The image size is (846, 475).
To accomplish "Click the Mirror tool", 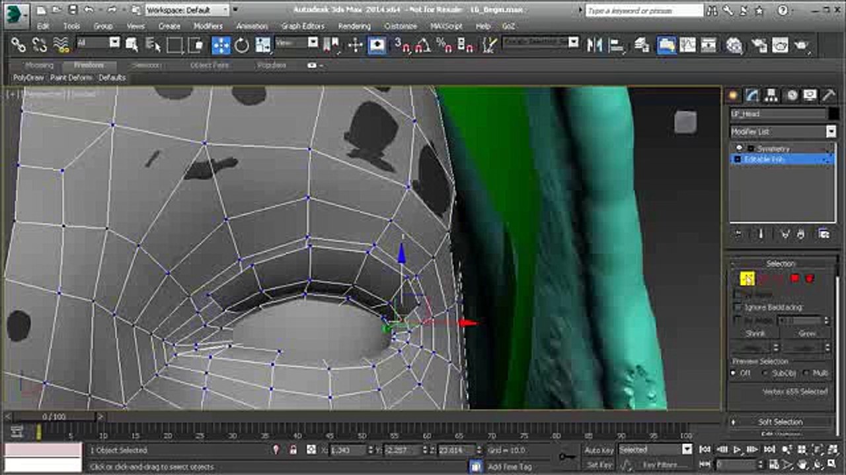I will click(x=594, y=45).
